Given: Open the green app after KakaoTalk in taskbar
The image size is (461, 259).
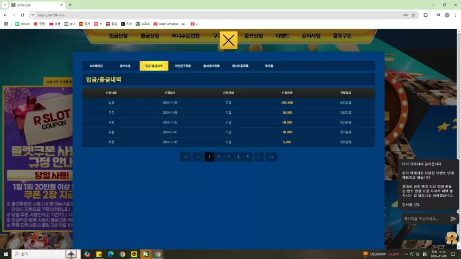Looking at the screenshot, I should pos(146,254).
